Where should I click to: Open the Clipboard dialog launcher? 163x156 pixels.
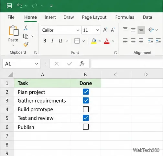coord(35,53)
